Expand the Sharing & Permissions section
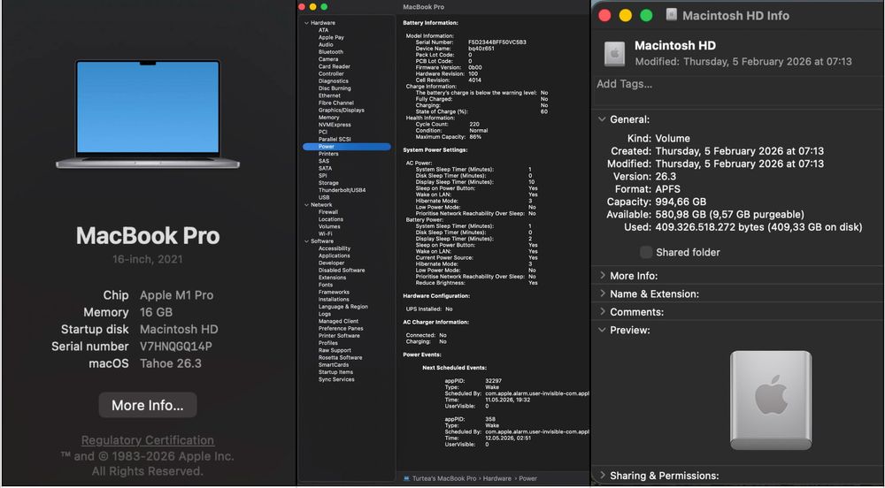Viewport: 885px width, 488px height. 602,475
